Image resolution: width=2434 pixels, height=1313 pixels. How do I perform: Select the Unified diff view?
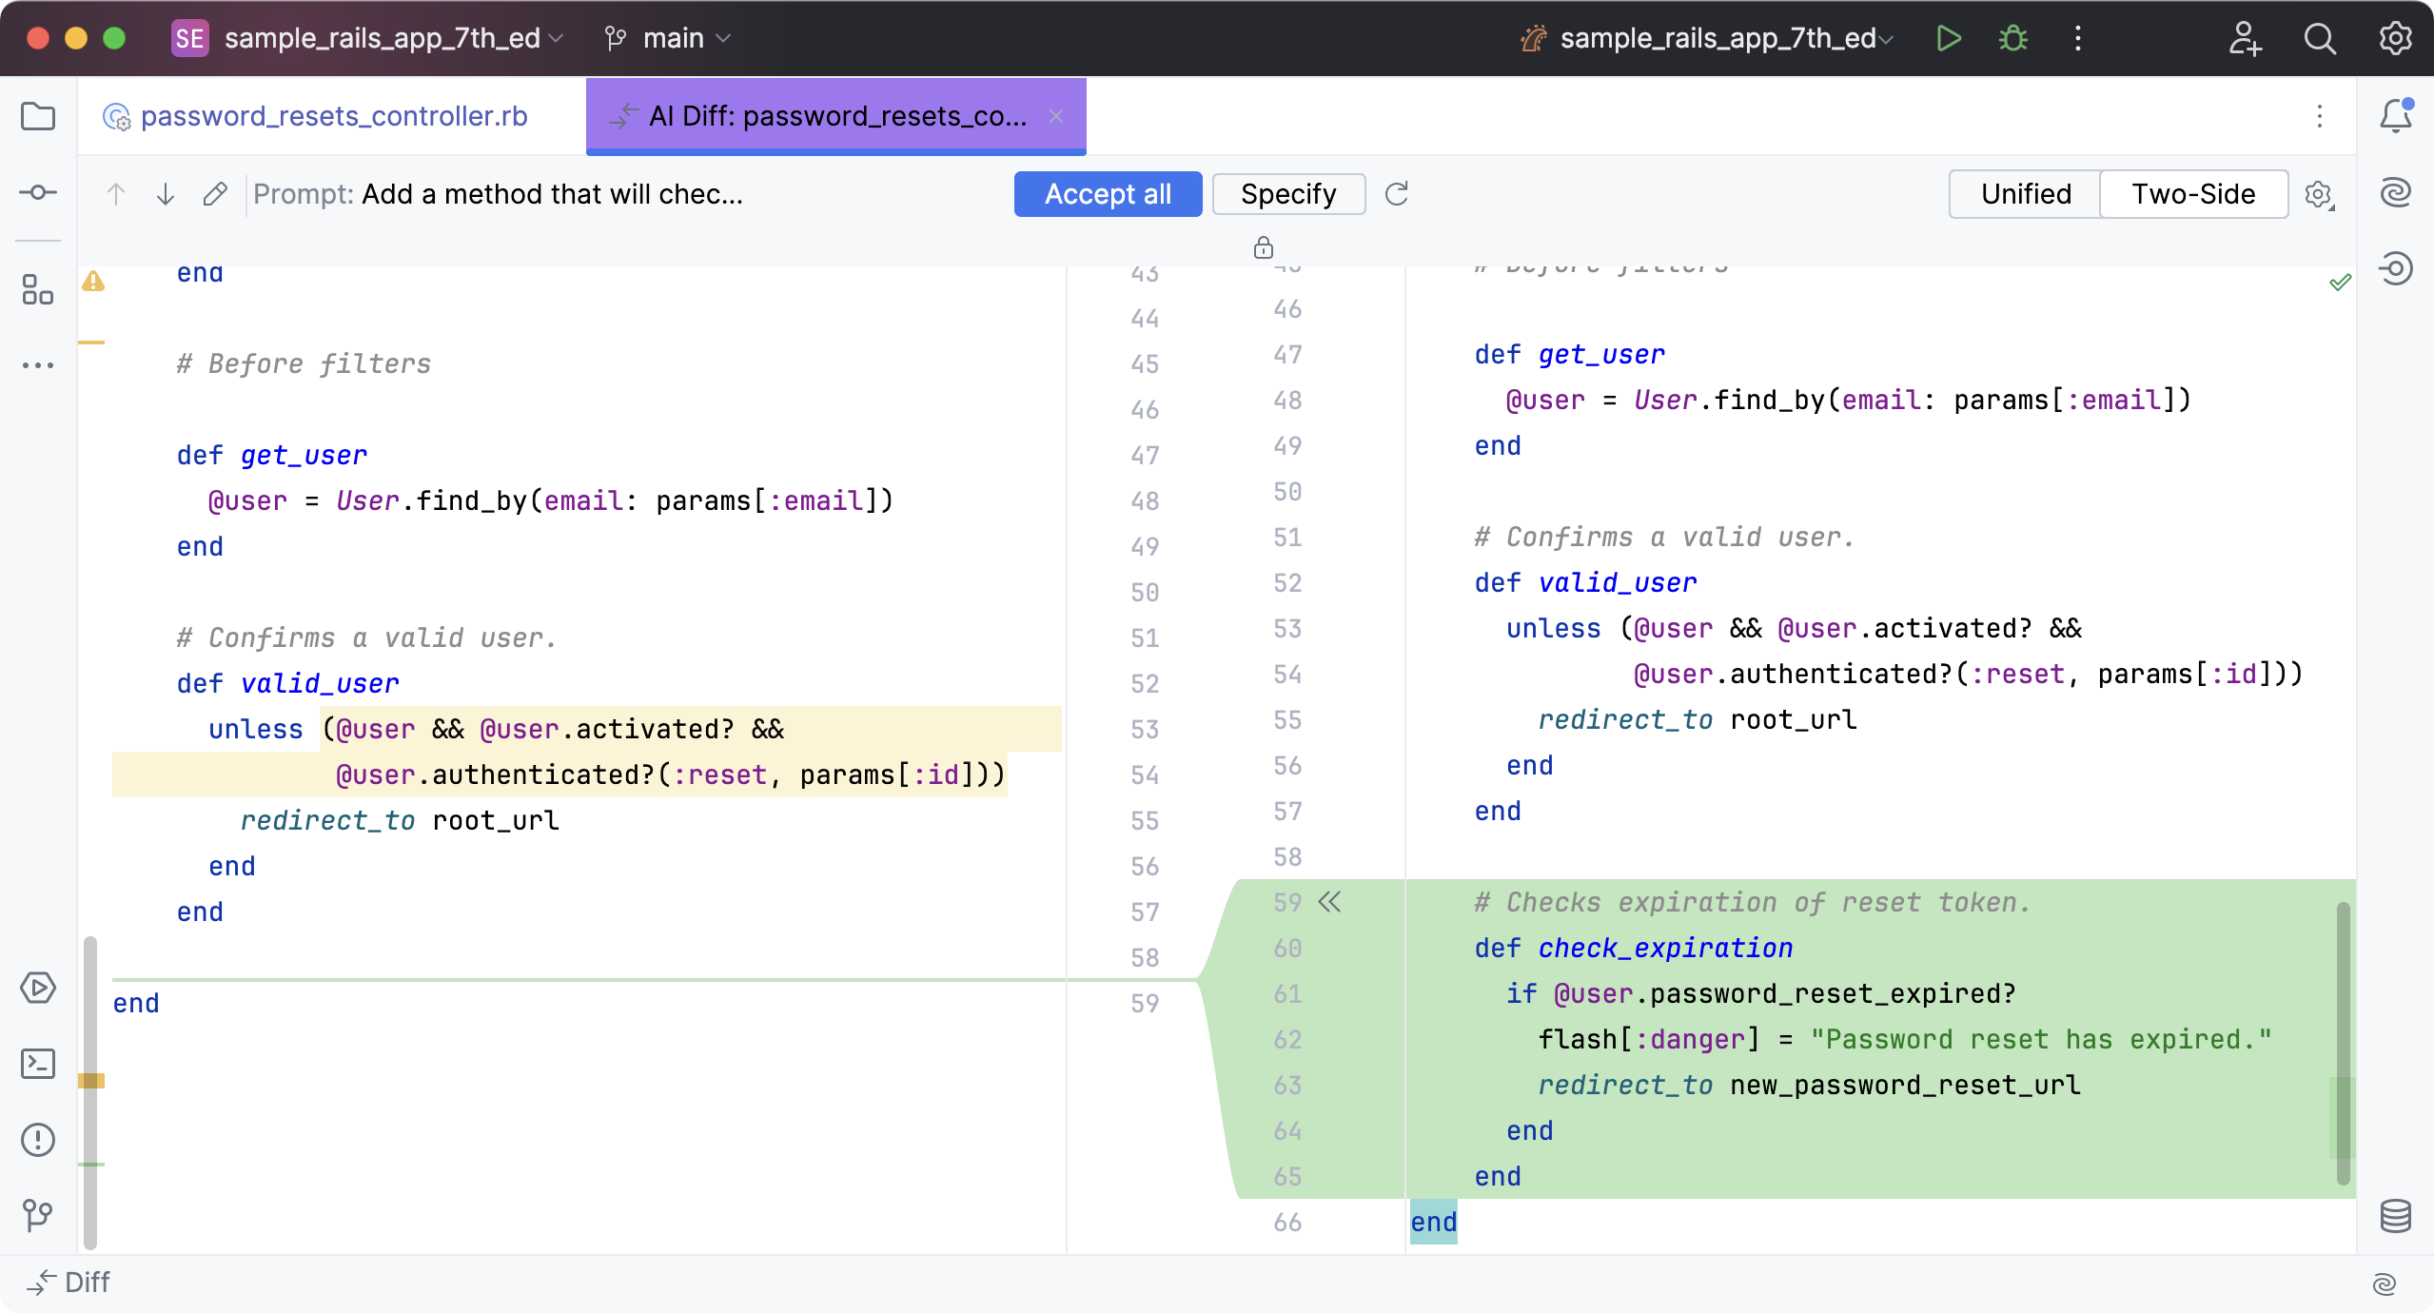[2025, 193]
